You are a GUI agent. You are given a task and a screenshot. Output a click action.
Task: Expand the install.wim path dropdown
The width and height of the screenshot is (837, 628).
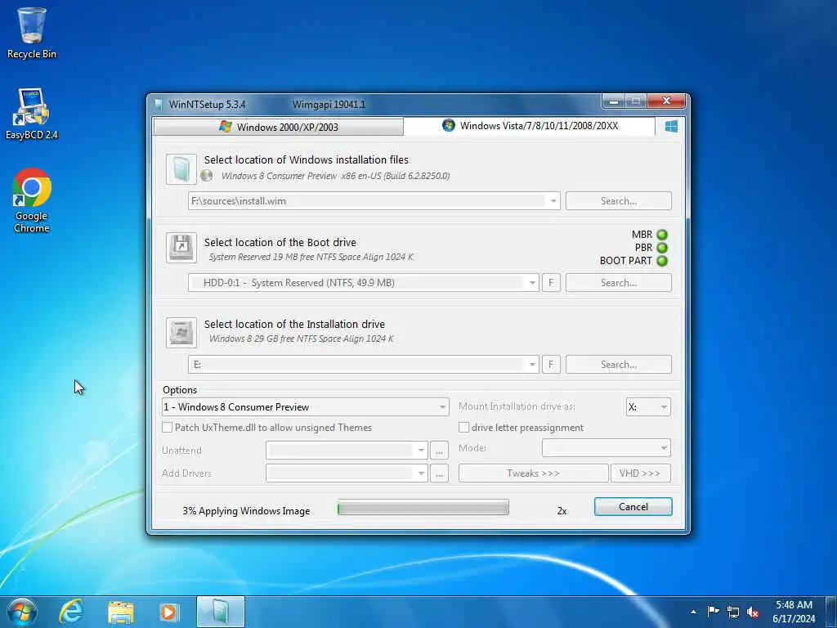(x=553, y=201)
